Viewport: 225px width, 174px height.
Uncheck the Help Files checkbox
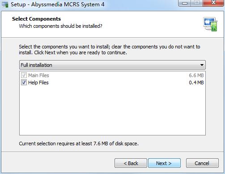tap(24, 83)
